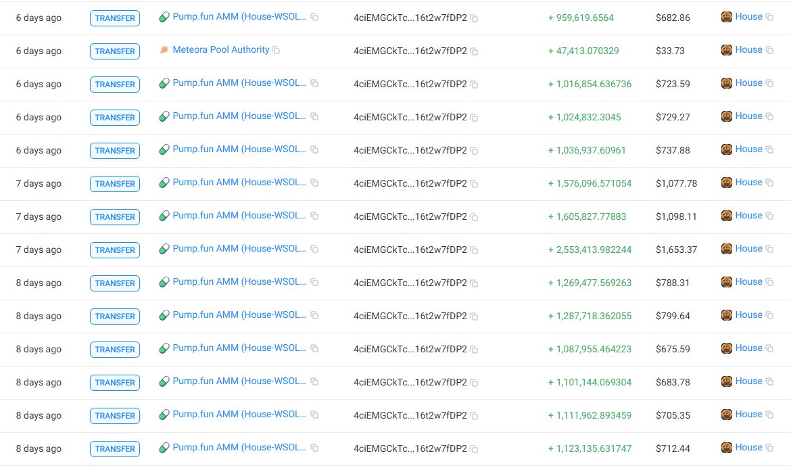Screen dimensions: 791x470
Task: Open the Meteora Pool Authority link
Action: (221, 49)
